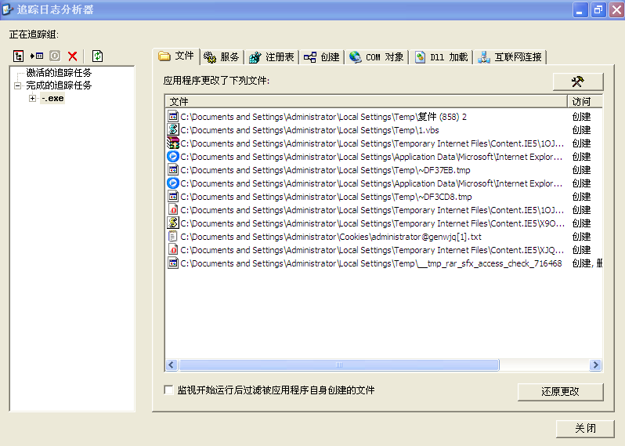
Task: Open the 文件 tab
Action: tap(175, 56)
